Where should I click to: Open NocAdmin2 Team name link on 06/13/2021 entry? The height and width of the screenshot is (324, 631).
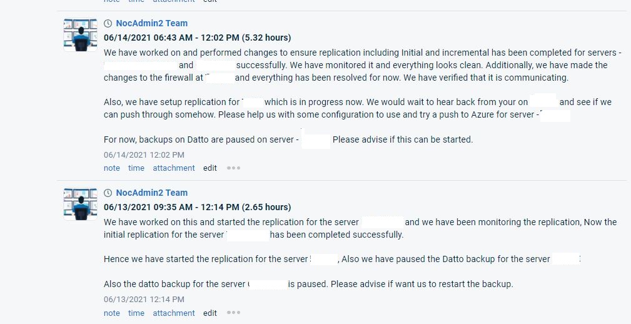[x=151, y=193]
